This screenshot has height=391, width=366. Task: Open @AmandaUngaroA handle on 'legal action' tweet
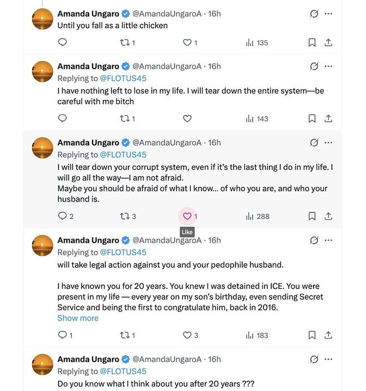[x=167, y=240]
